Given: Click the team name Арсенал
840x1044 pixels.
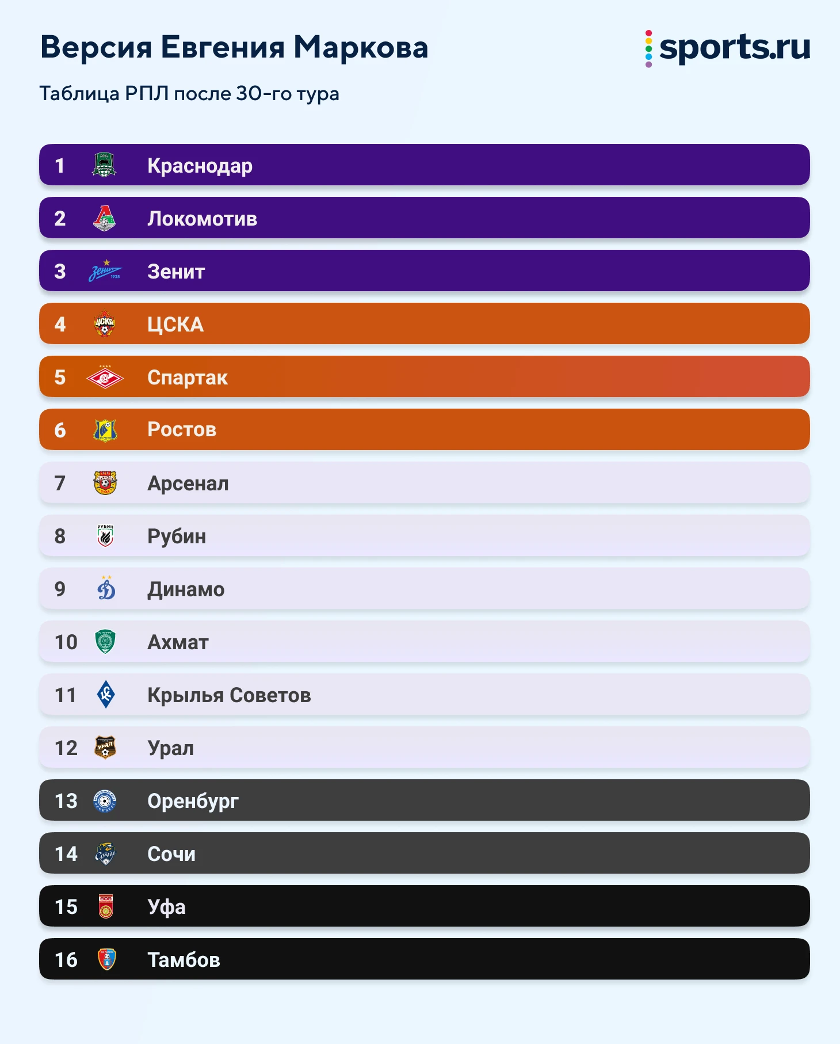Looking at the screenshot, I should click(188, 483).
